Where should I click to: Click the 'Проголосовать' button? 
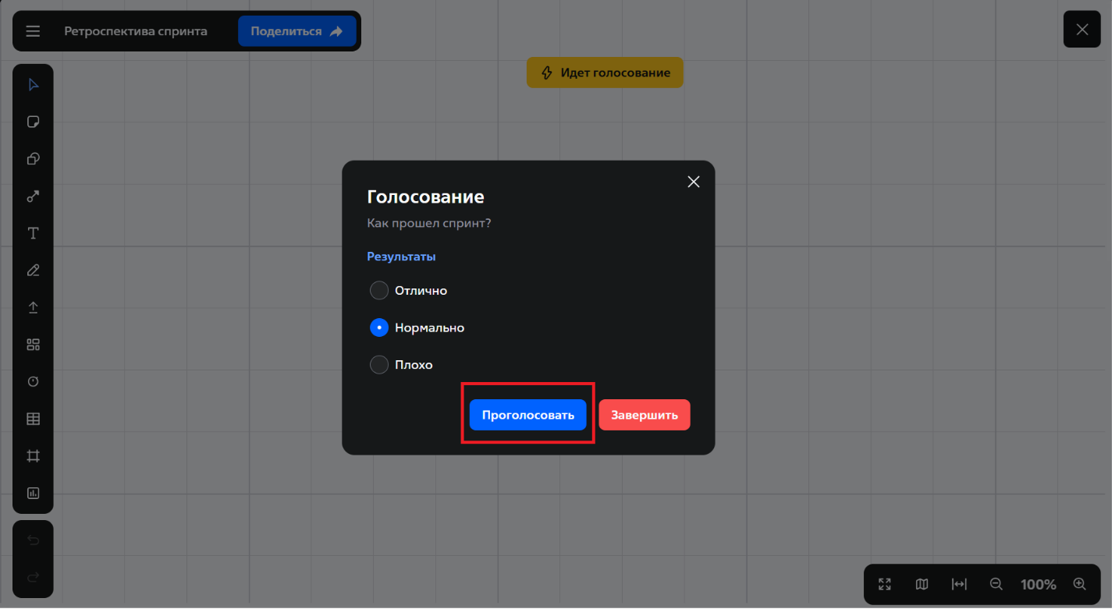[527, 415]
